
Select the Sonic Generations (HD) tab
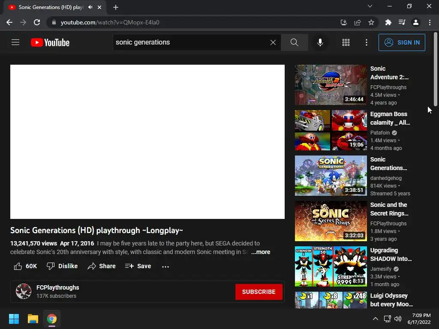pos(51,7)
